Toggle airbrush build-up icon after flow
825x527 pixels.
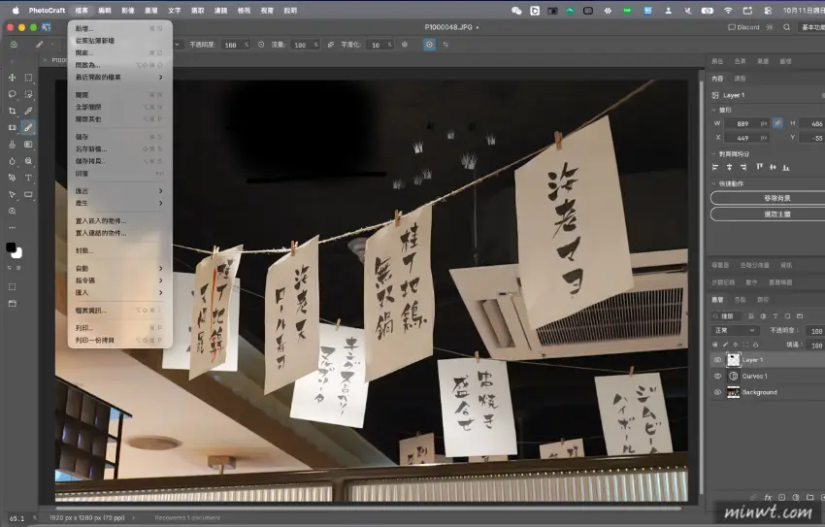click(330, 45)
